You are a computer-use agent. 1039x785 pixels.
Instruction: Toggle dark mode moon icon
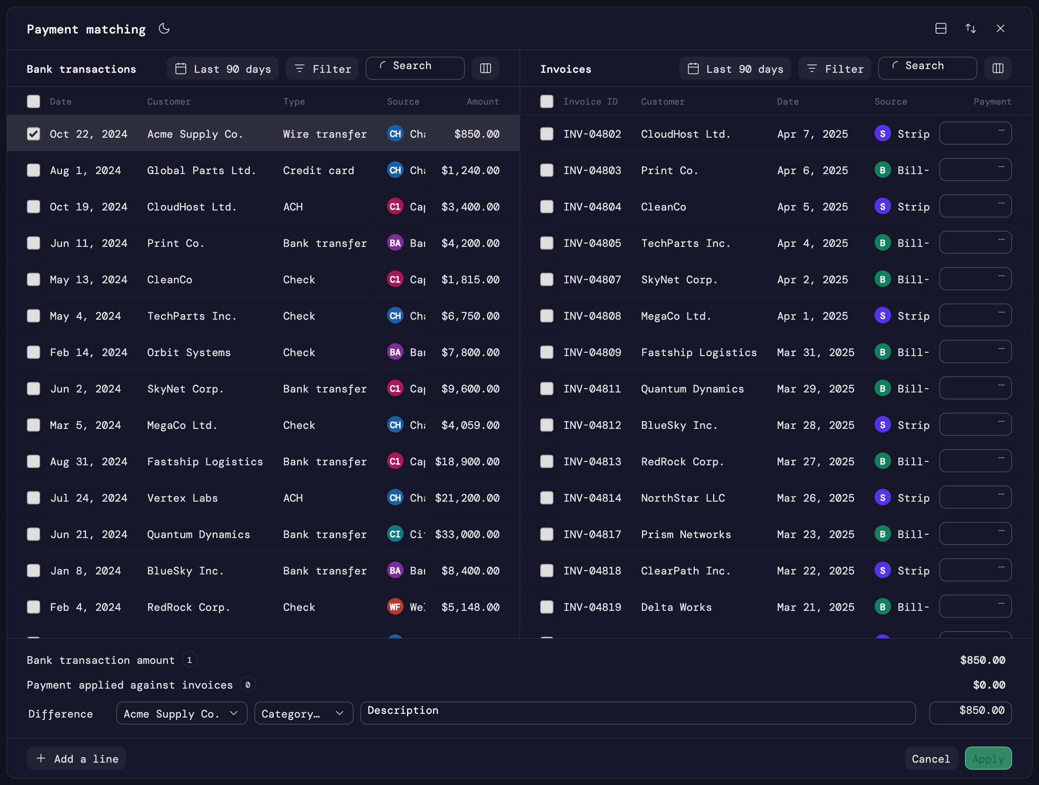pyautogui.click(x=164, y=29)
